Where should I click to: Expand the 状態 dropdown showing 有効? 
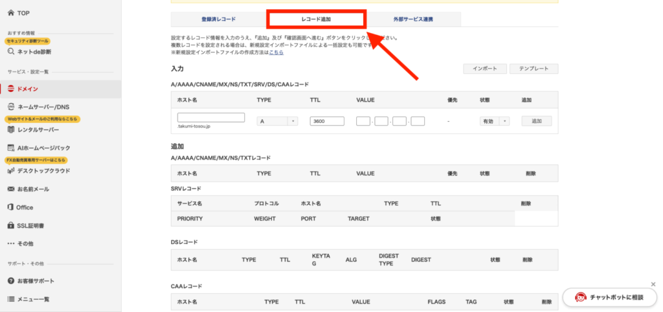[495, 121]
